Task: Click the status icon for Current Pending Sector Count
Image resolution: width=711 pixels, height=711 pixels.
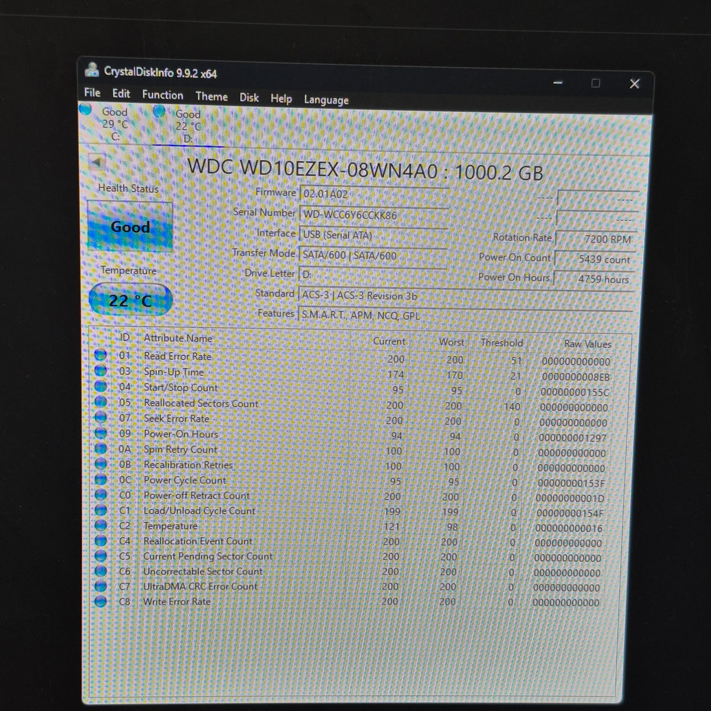Action: [101, 556]
